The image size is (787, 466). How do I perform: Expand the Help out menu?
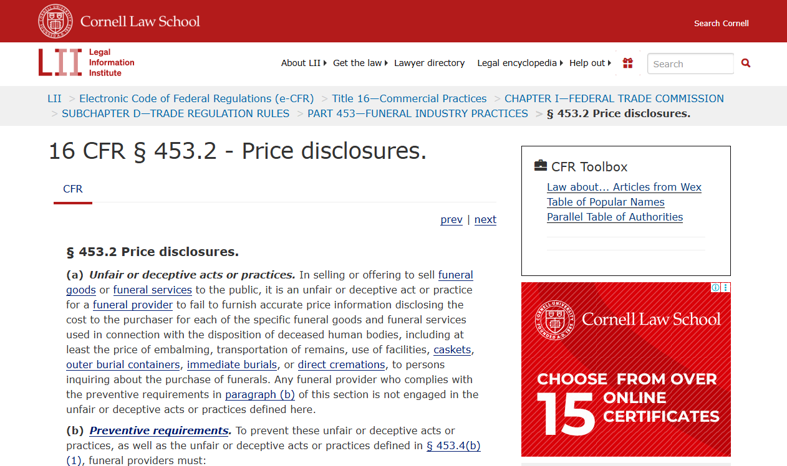click(x=590, y=63)
